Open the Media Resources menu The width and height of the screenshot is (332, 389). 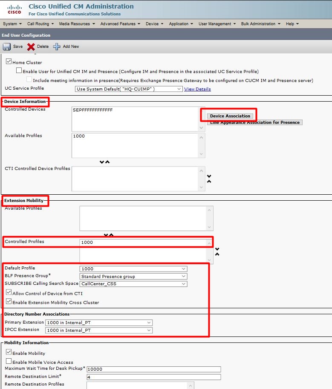click(77, 24)
